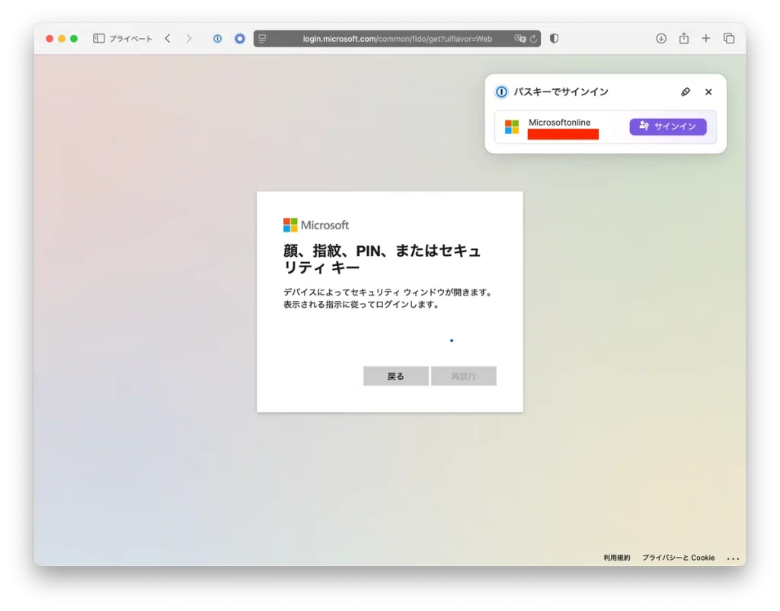Open a new tab with the plus icon

(x=706, y=38)
